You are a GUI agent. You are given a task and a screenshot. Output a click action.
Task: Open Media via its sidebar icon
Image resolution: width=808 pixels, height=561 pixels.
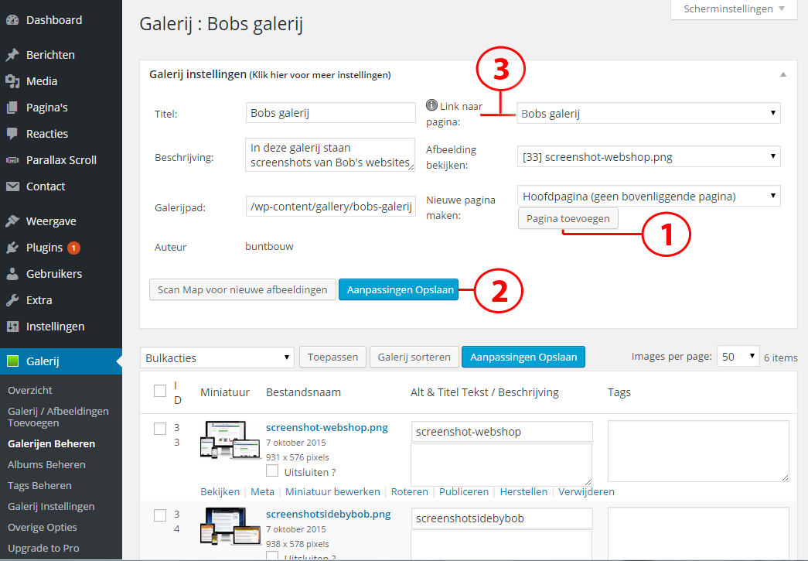(12, 81)
